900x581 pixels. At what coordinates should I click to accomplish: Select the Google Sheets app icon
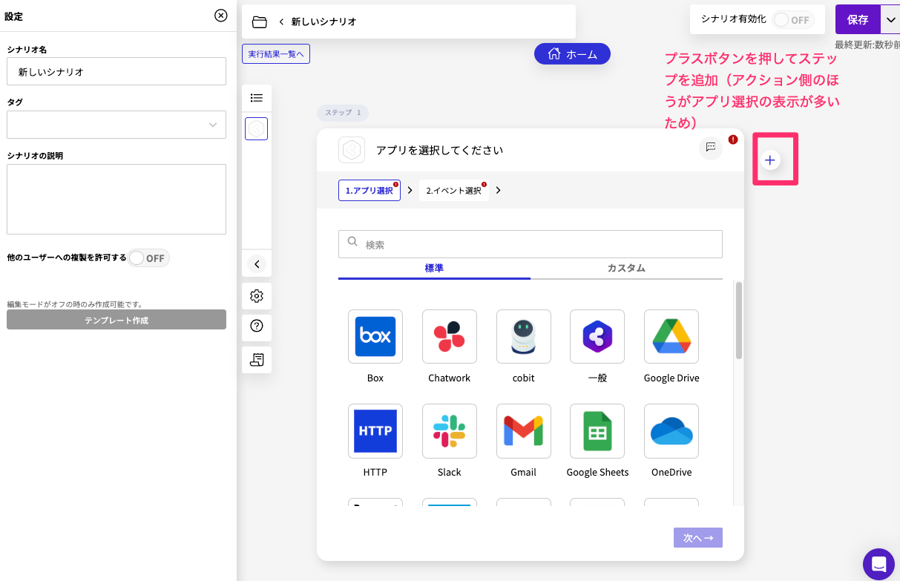point(597,430)
